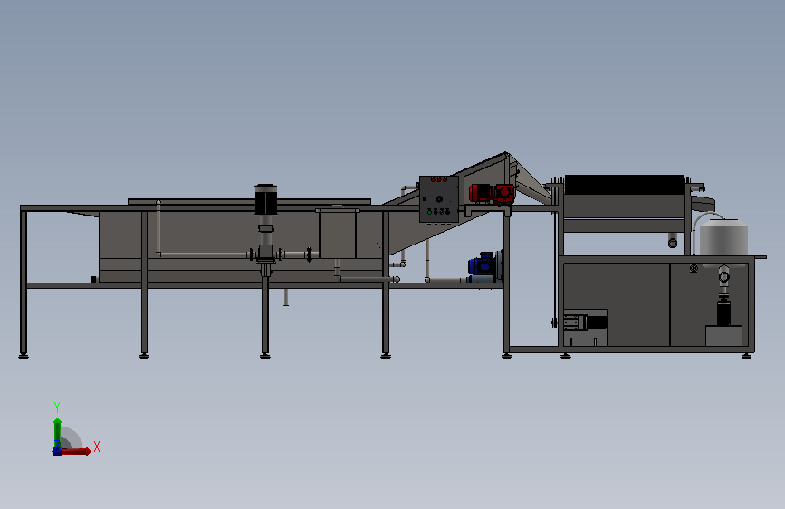Click the green Y axis arrow of the triad
Screen dimensions: 785x509
pyautogui.click(x=57, y=432)
